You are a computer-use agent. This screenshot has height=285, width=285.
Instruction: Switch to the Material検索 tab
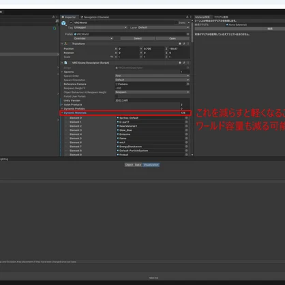(x=202, y=17)
